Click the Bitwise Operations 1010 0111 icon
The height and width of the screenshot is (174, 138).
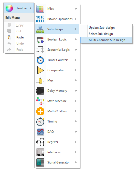coord(40,19)
